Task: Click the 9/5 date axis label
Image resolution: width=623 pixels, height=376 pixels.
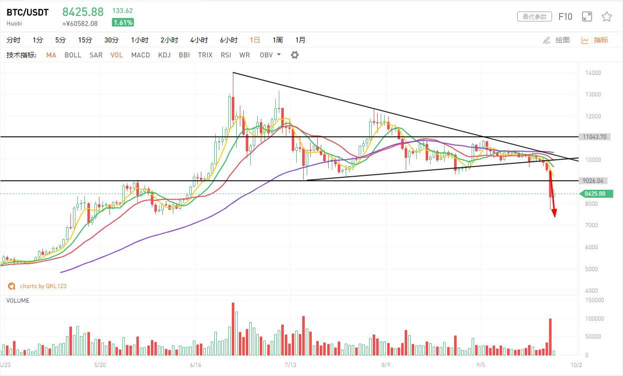Action: [481, 365]
